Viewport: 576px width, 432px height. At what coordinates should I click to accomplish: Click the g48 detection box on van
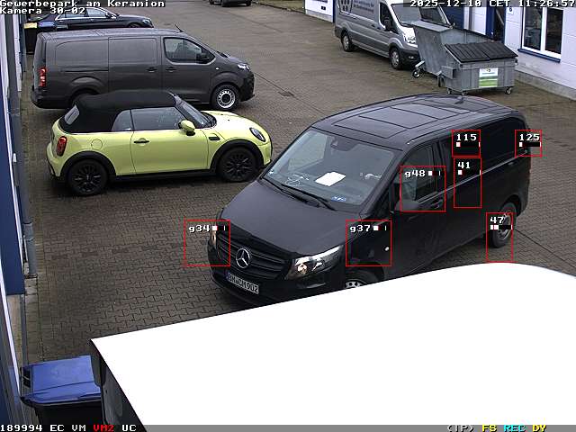tap(422, 188)
